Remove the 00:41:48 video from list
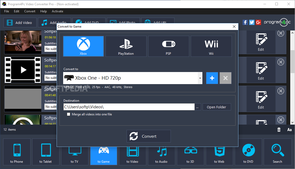This screenshot has height=169, width=295. (x=281, y=91)
